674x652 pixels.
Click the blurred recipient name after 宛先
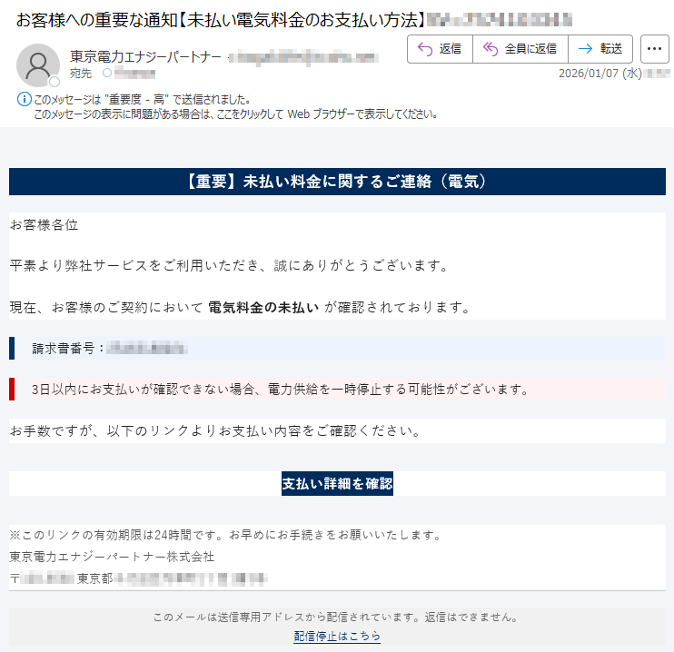[134, 73]
